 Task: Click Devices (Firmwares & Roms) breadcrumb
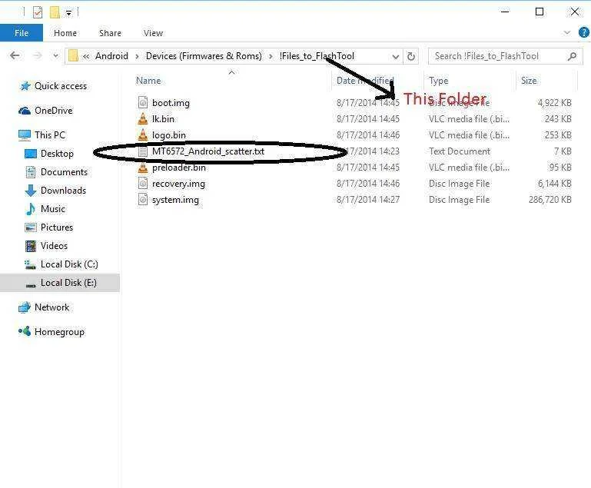[204, 56]
